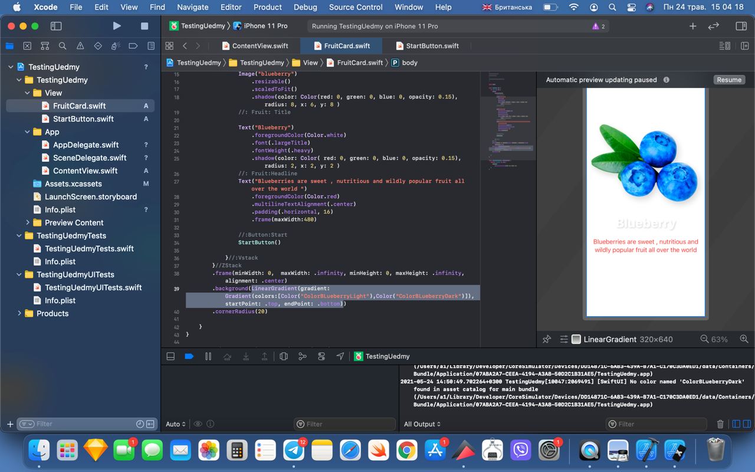Toggle the inspectors panel
755x472 pixels.
741,26
